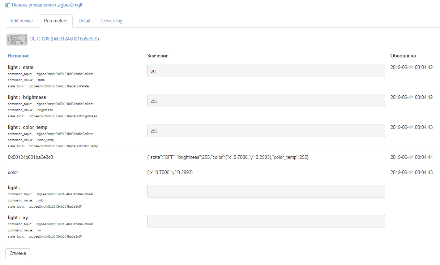Click the control panel icon in breadcrumb

[x=8, y=5]
